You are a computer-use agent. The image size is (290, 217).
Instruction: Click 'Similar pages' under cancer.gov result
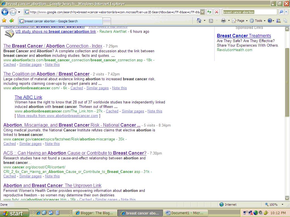click(30, 144)
